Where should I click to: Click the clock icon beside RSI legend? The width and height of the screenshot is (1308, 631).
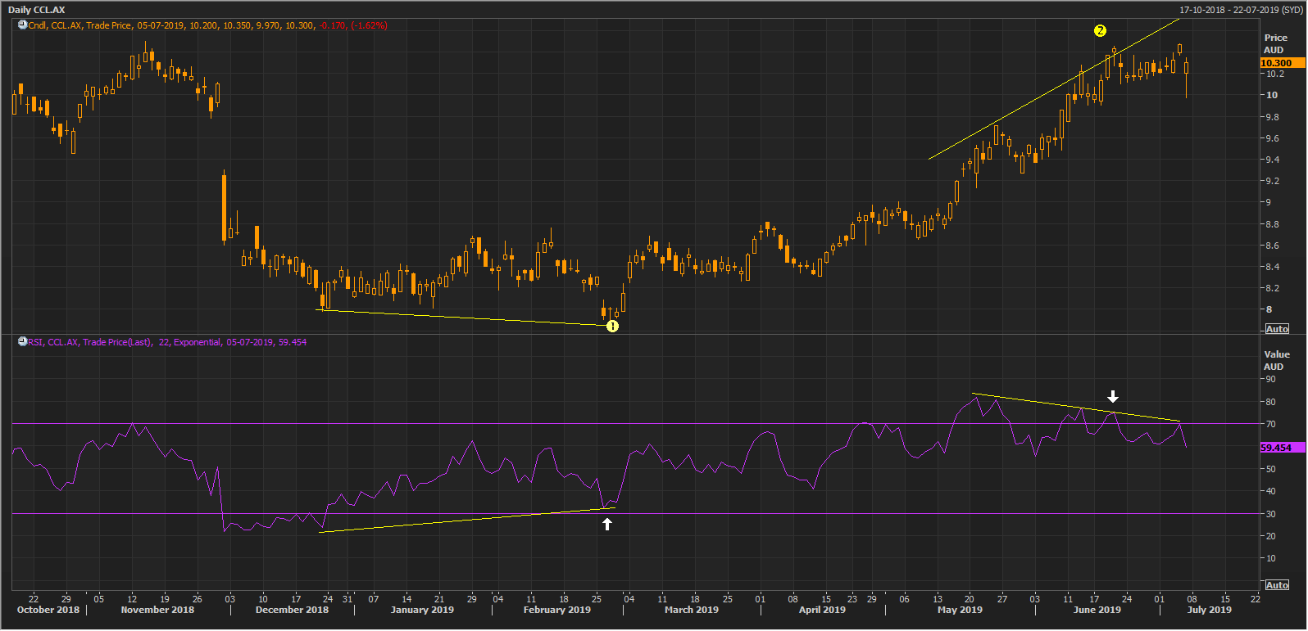click(x=23, y=342)
